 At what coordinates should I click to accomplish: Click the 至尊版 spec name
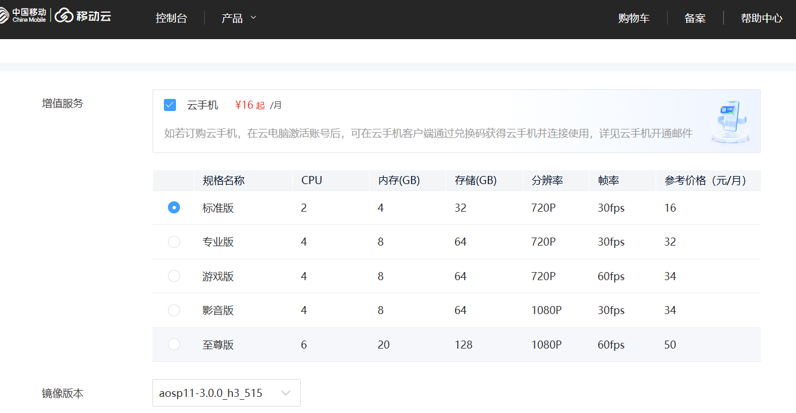[x=218, y=345]
